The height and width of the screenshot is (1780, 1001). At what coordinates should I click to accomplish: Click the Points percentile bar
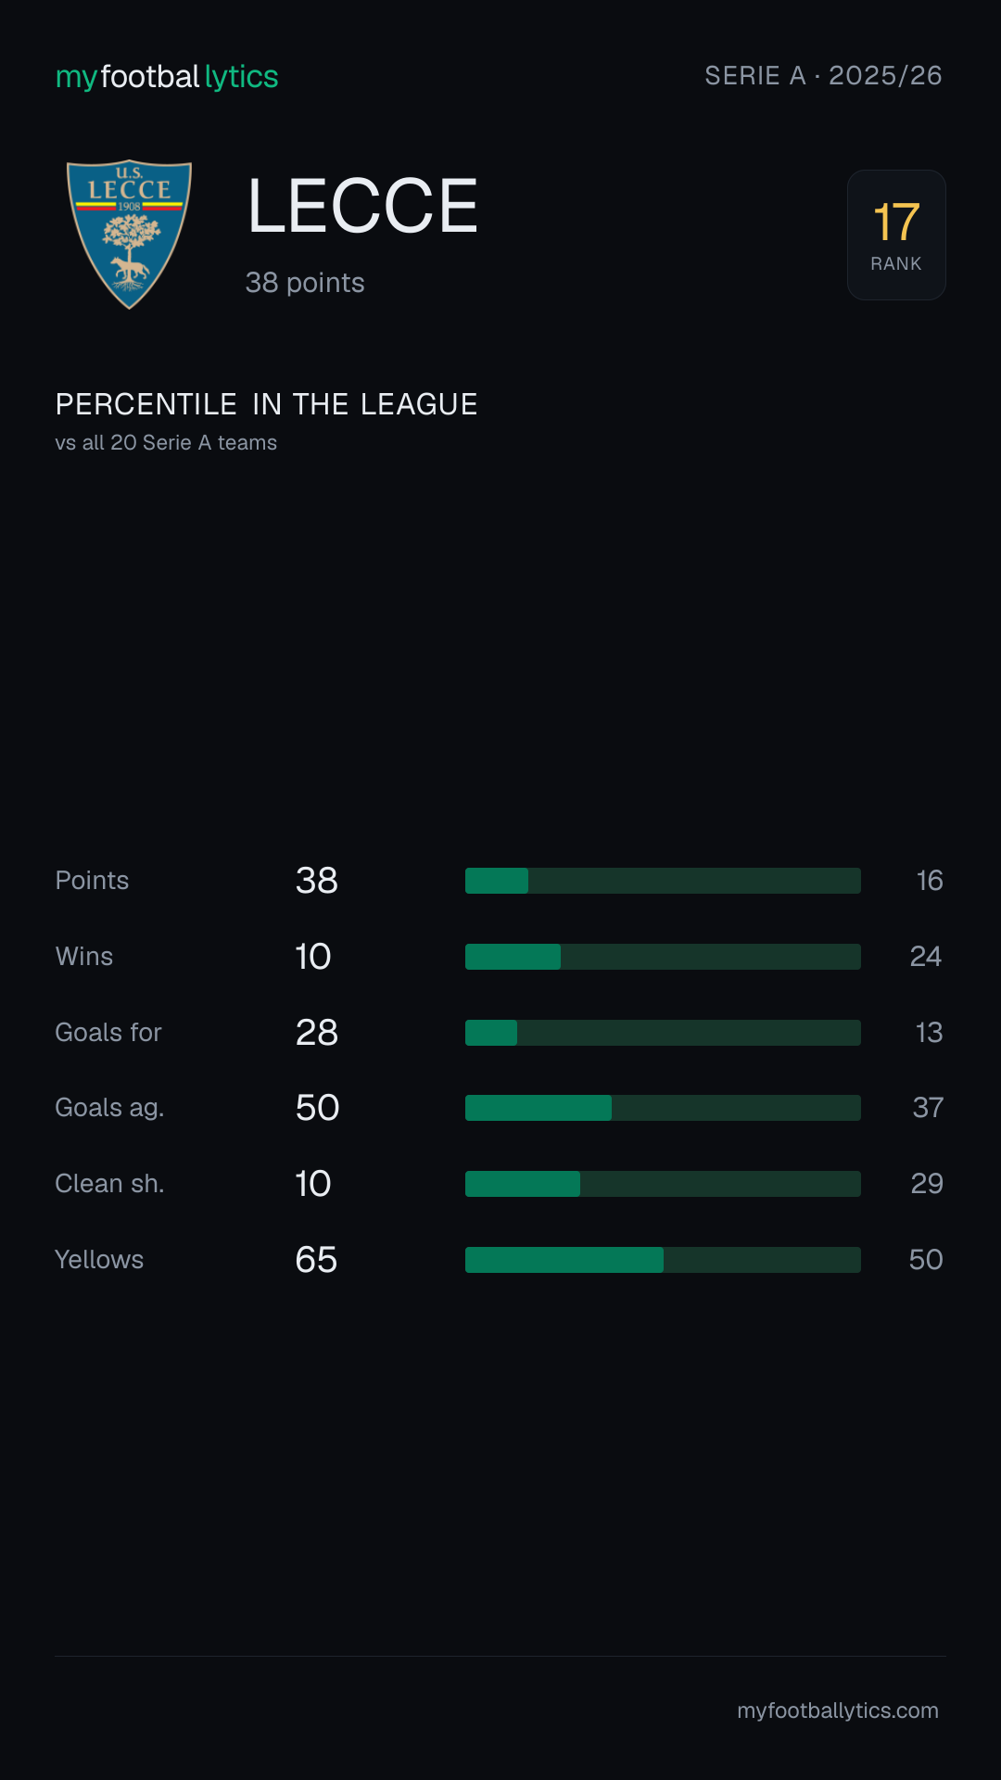tap(663, 881)
